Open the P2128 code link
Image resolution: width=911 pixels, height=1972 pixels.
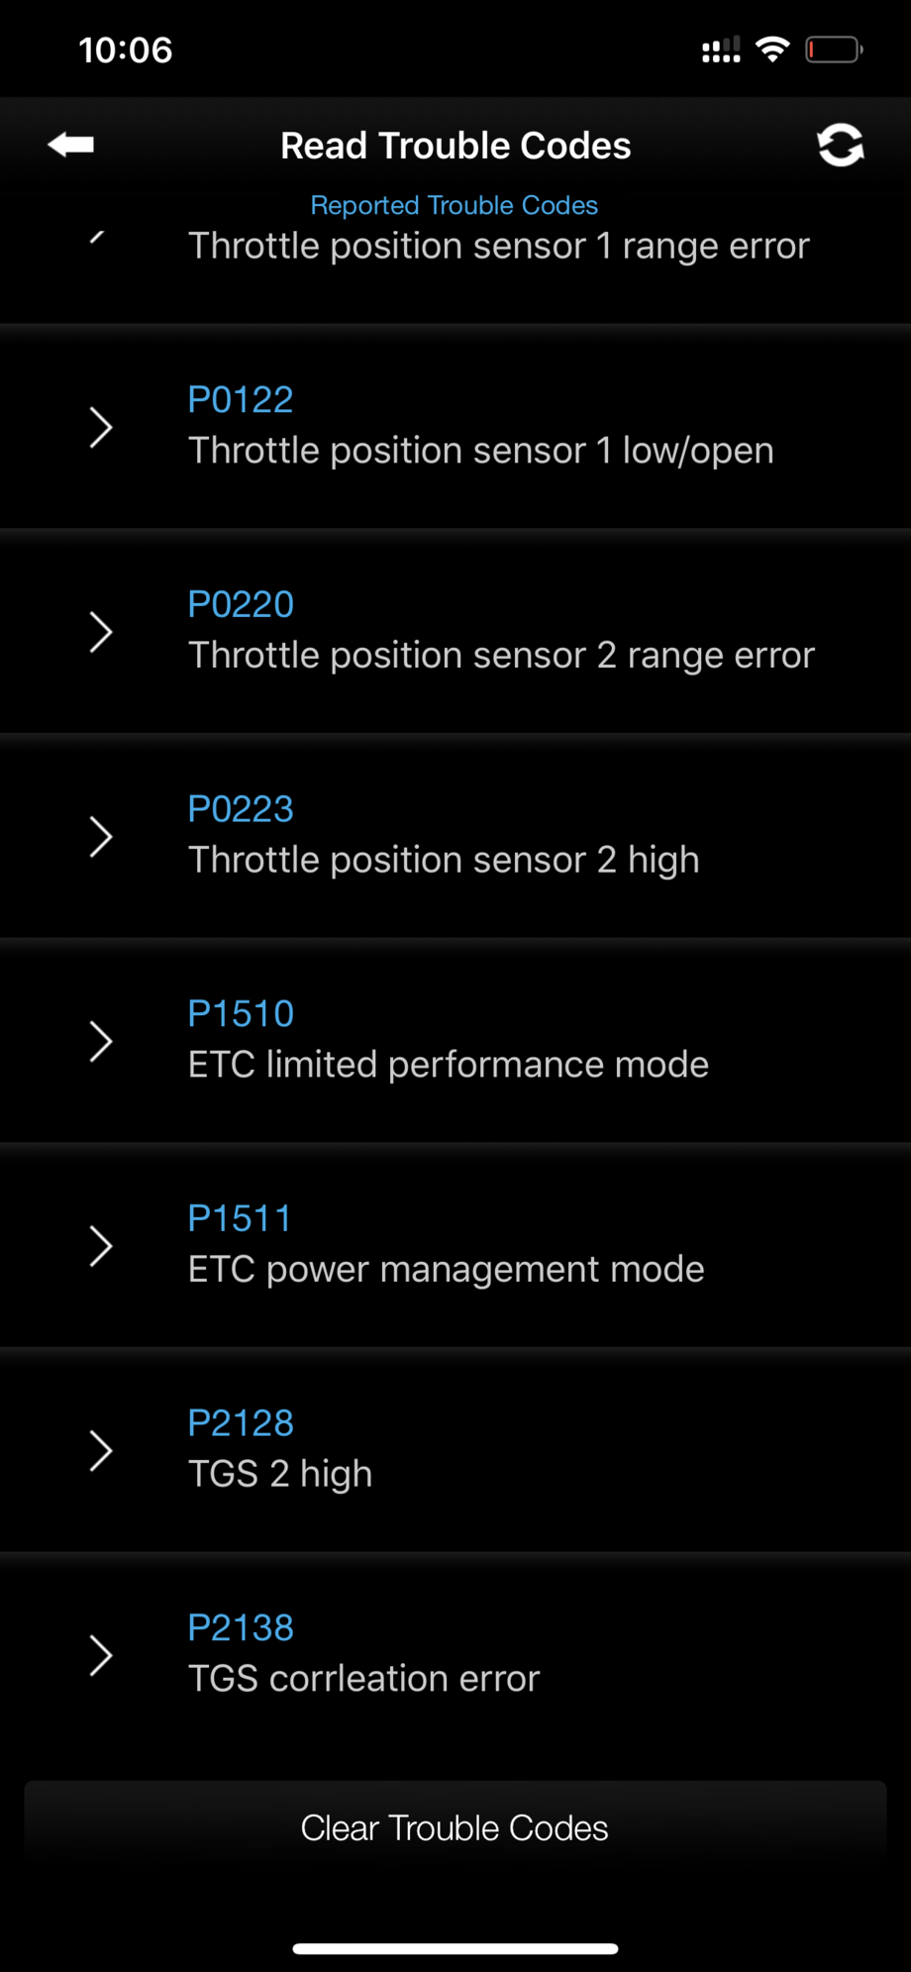(241, 1423)
